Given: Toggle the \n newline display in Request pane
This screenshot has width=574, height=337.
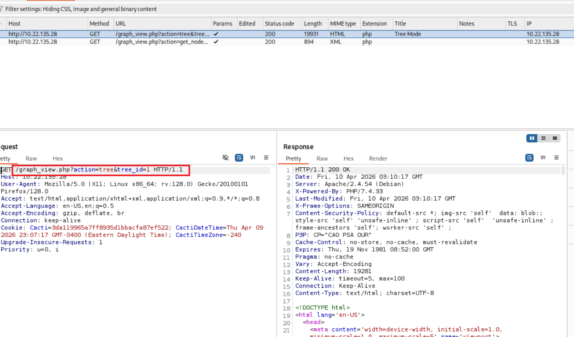Looking at the screenshot, I should [x=253, y=158].
